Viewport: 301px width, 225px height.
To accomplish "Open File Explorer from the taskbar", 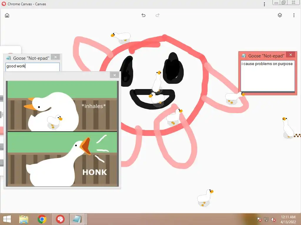I will (24, 219).
